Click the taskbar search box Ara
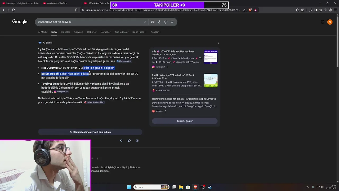This screenshot has height=191, width=339. tap(151, 187)
